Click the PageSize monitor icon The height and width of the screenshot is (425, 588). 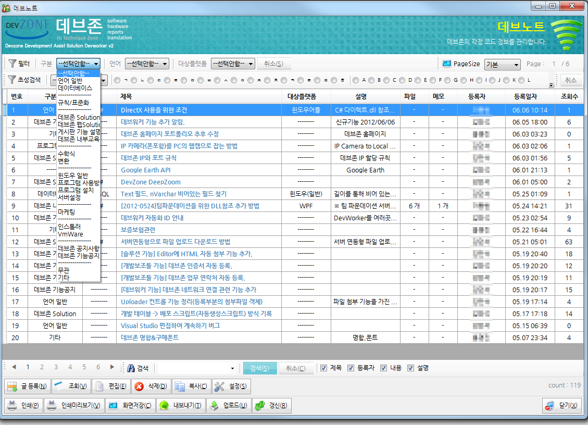coord(447,64)
